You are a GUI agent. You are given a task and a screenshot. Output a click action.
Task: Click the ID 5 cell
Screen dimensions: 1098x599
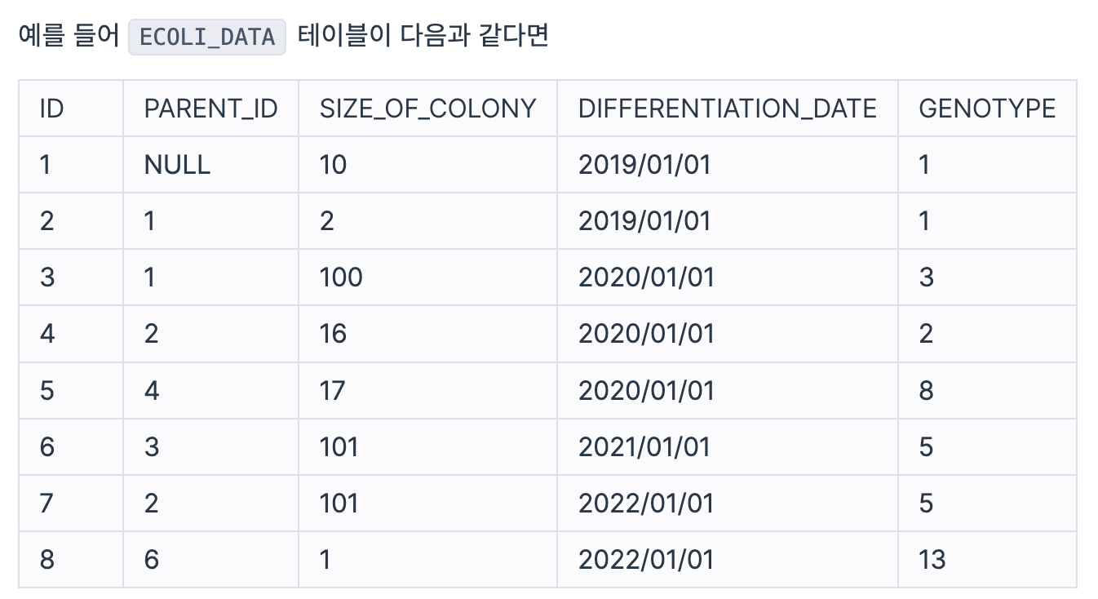pyautogui.click(x=71, y=390)
